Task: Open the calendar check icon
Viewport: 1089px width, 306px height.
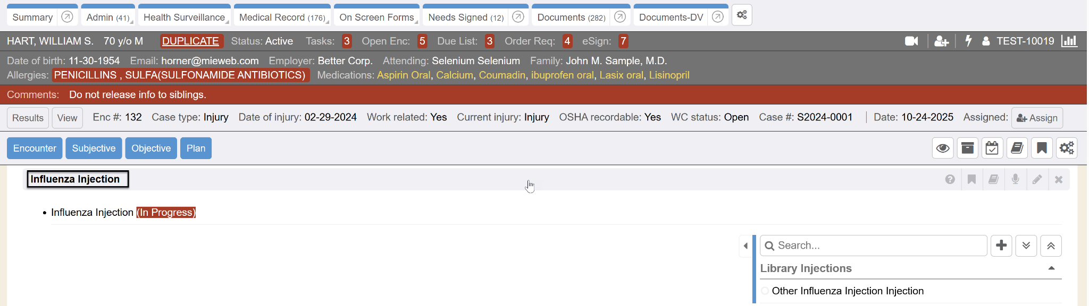Action: (x=992, y=148)
